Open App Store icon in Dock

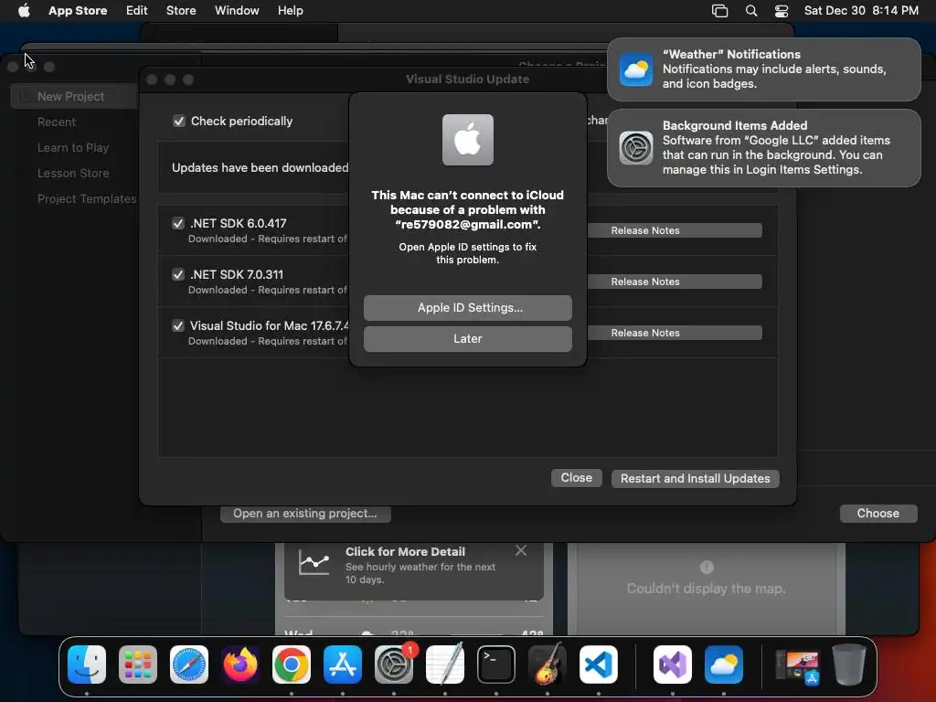(343, 665)
